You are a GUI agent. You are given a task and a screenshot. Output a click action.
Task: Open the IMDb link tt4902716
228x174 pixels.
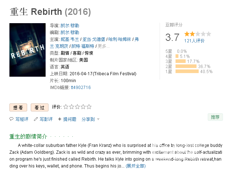coord(81,88)
